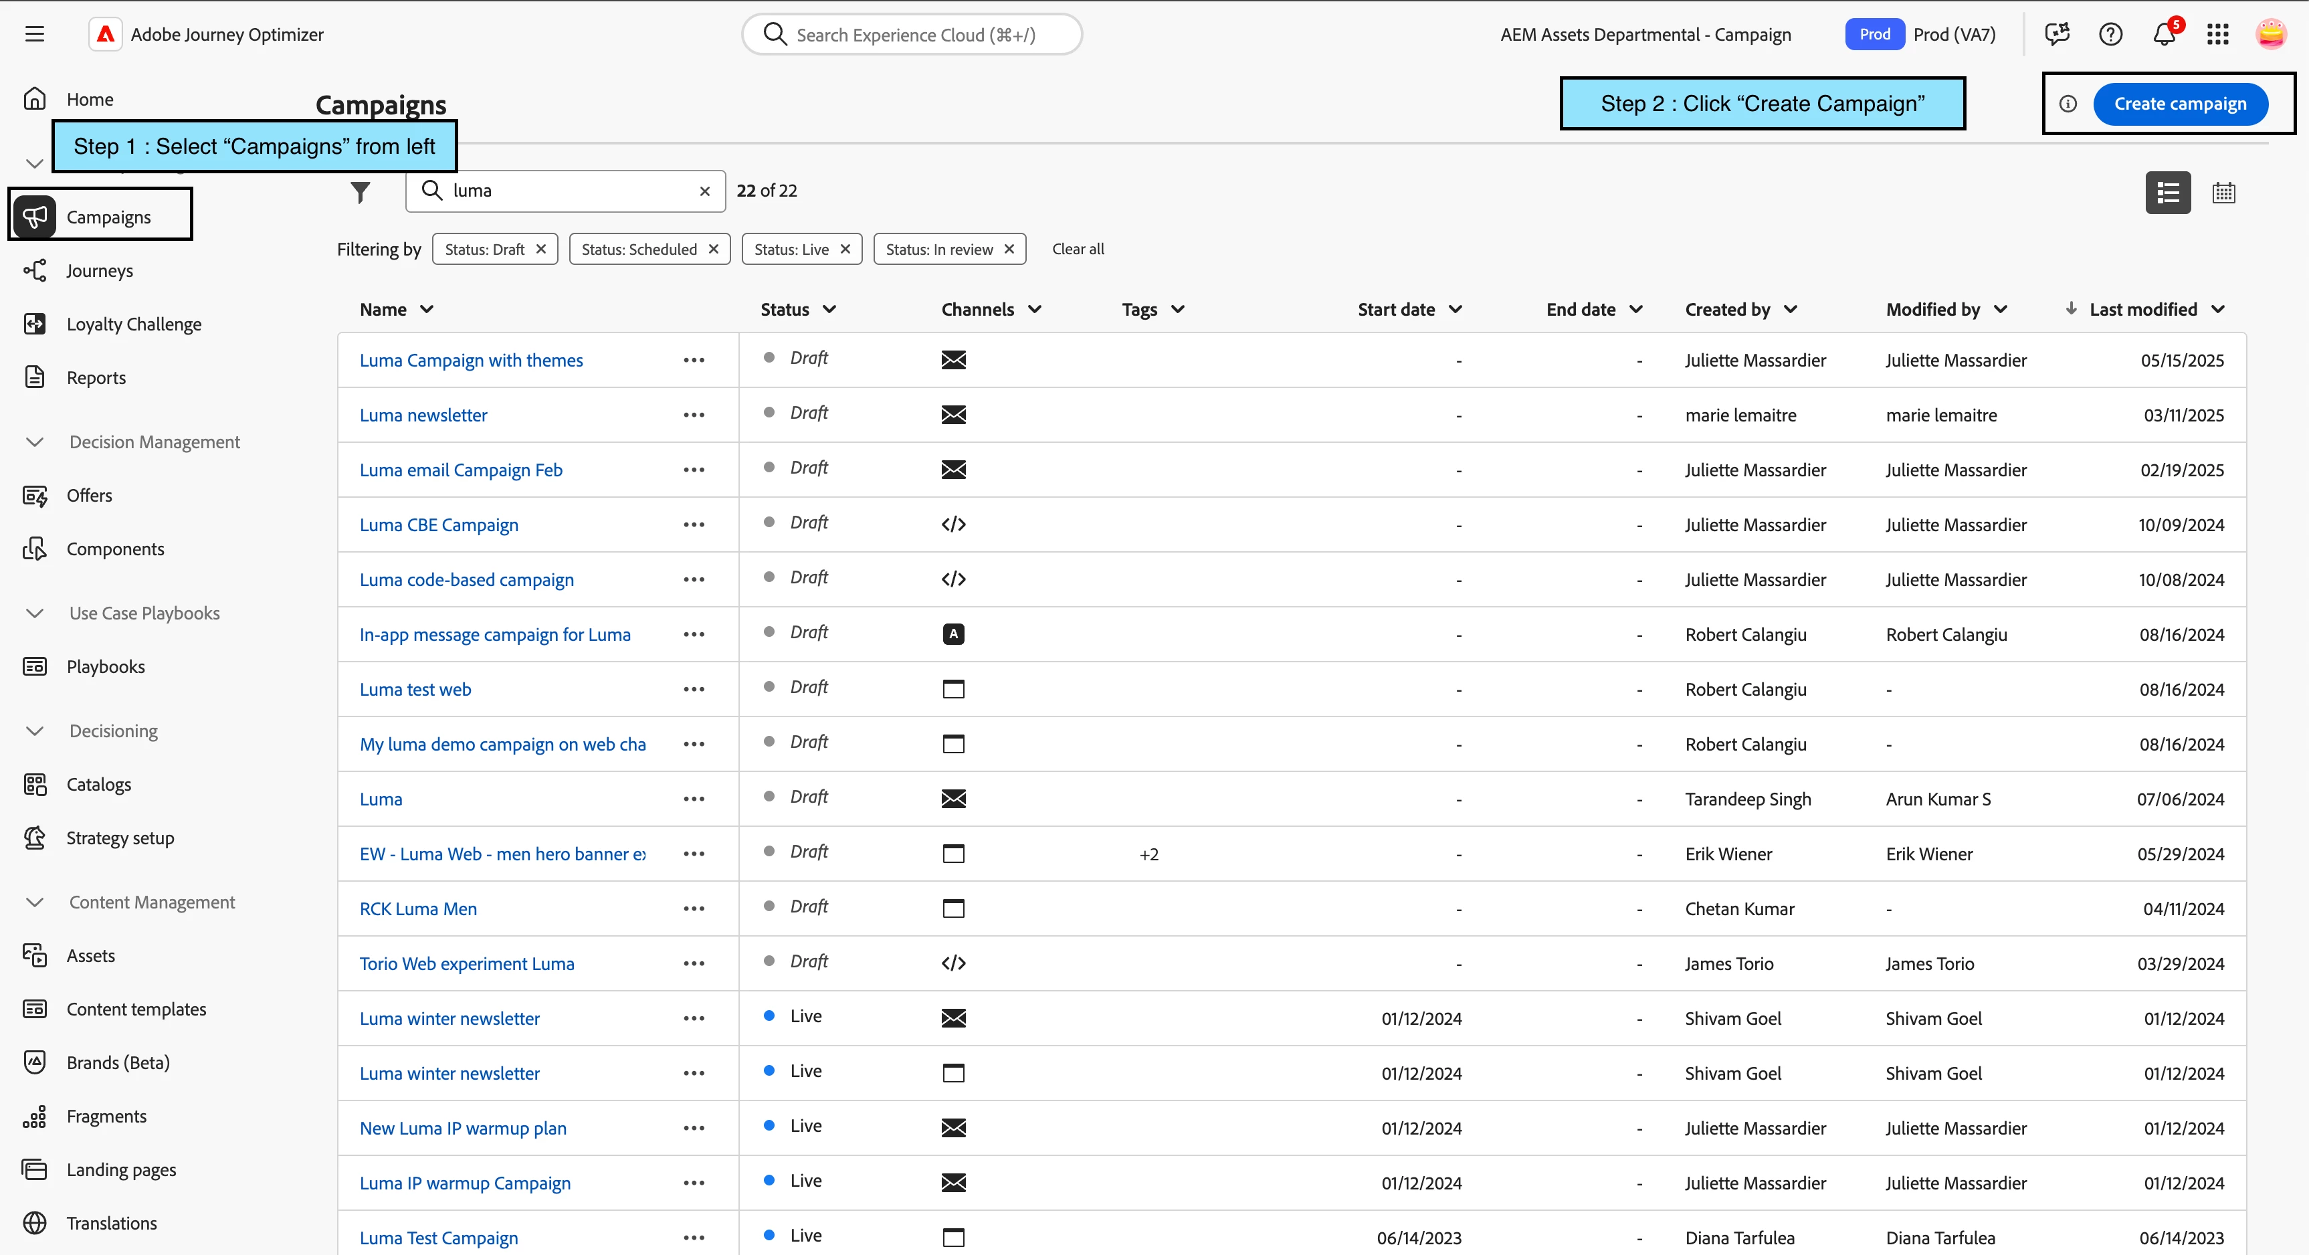Viewport: 2309px width, 1255px height.
Task: Select the list view icon
Action: coord(2167,193)
